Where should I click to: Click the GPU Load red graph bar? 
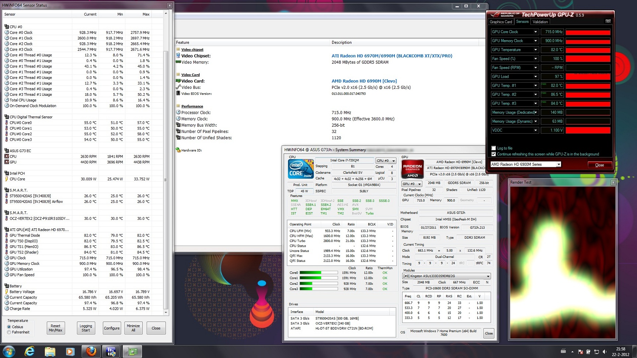pos(588,77)
